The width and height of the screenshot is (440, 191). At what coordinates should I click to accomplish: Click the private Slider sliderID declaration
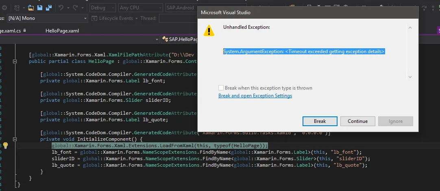click(105, 100)
